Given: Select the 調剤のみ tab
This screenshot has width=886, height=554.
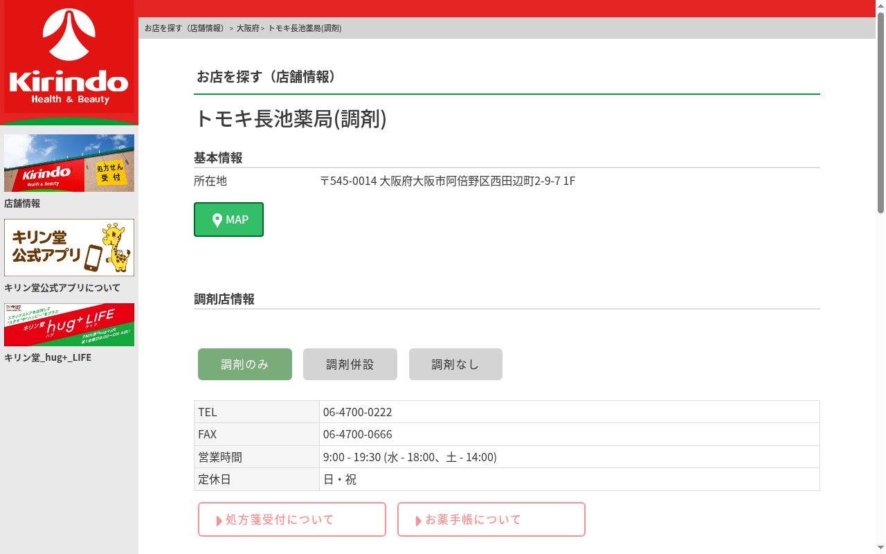Looking at the screenshot, I should pyautogui.click(x=245, y=364).
